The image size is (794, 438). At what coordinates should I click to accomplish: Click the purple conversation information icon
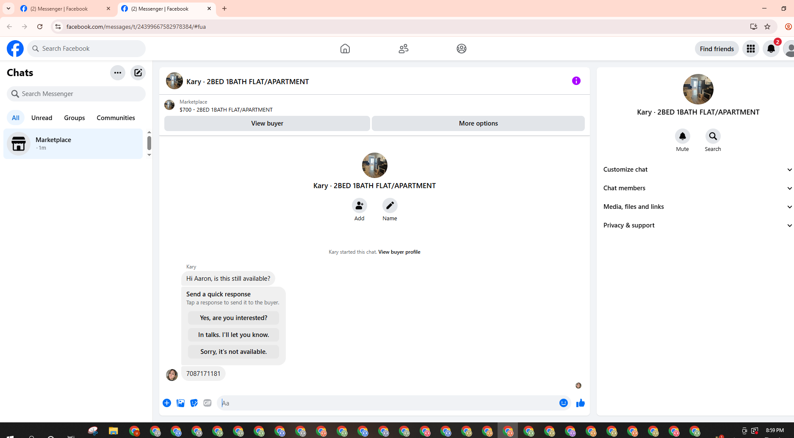pyautogui.click(x=576, y=81)
